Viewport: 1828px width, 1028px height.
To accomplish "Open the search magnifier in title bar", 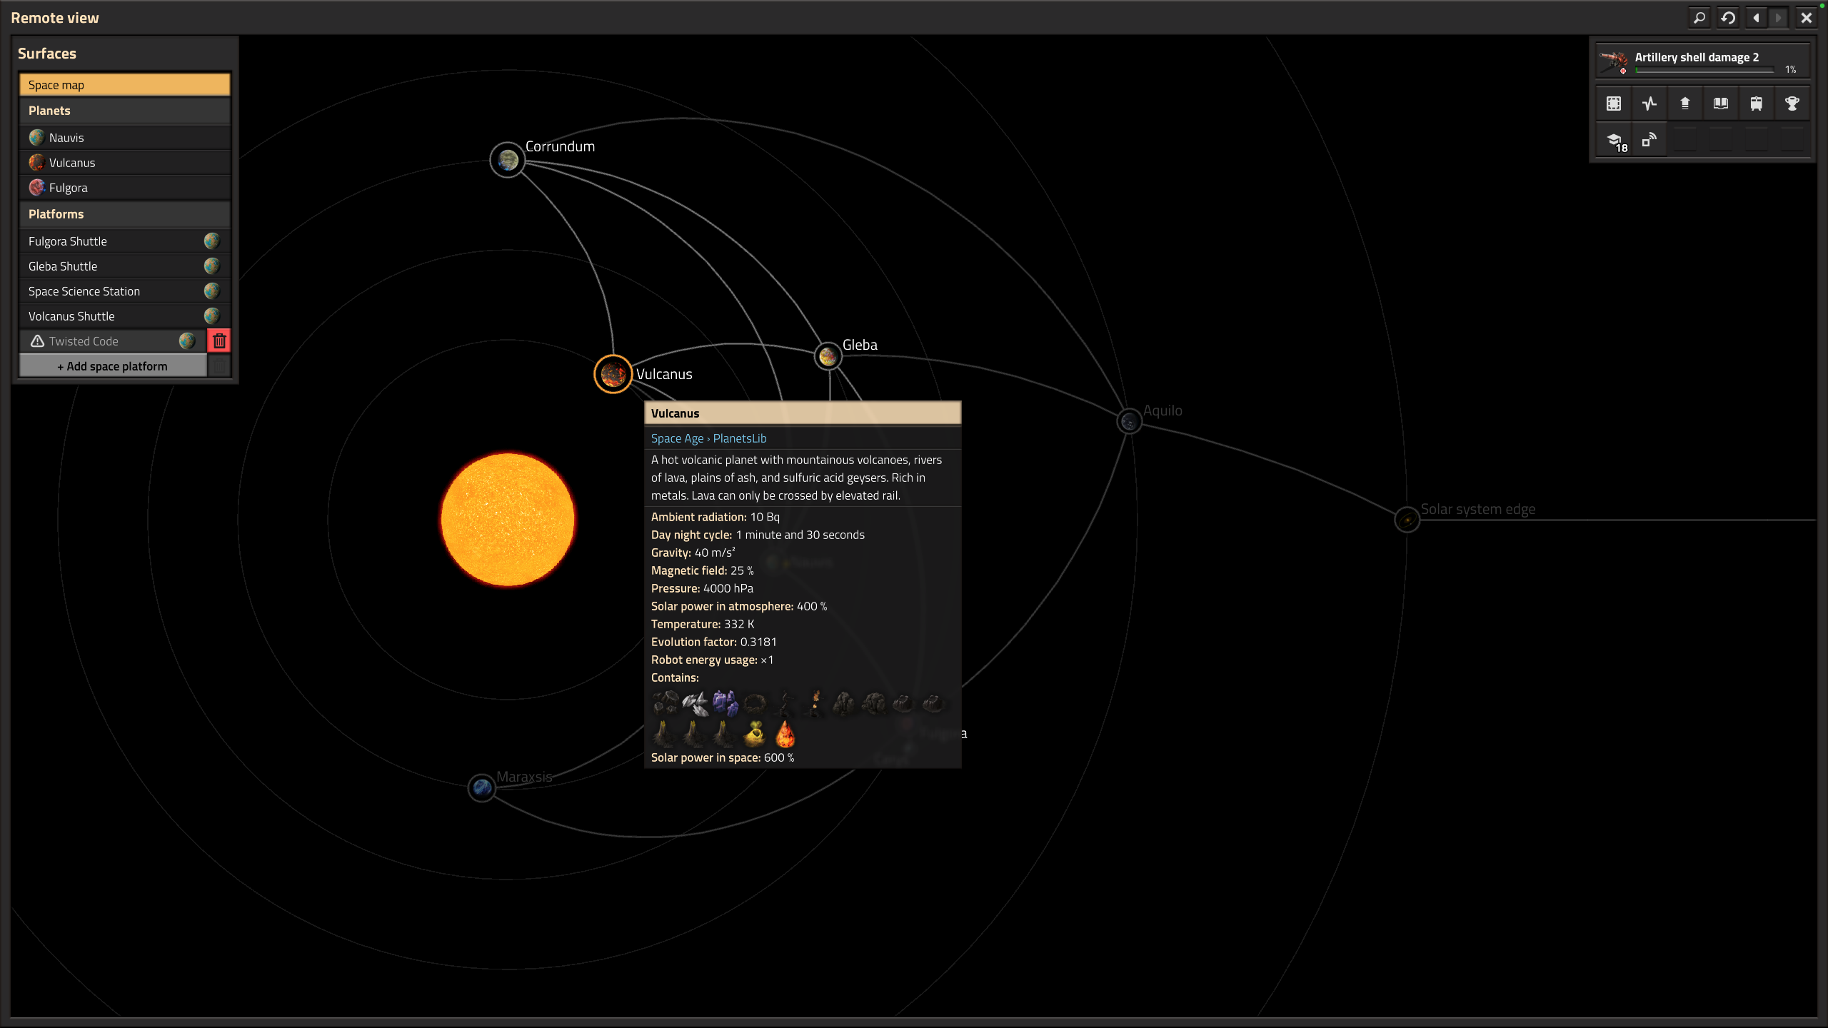I will click(x=1699, y=18).
